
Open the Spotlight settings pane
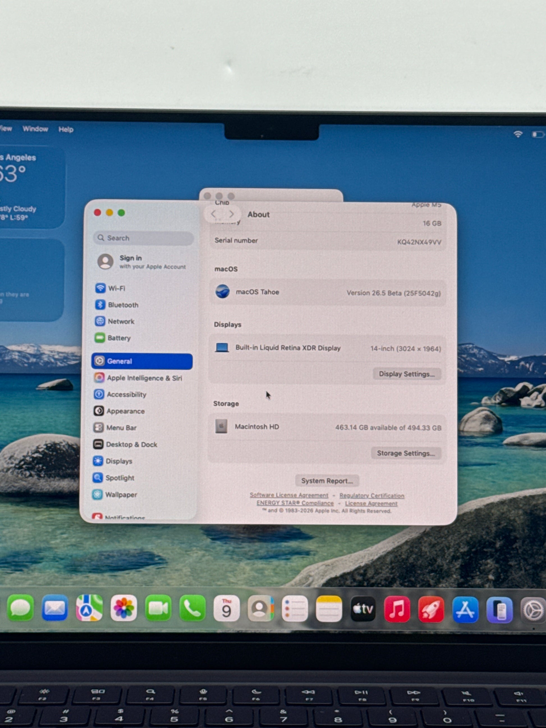120,477
